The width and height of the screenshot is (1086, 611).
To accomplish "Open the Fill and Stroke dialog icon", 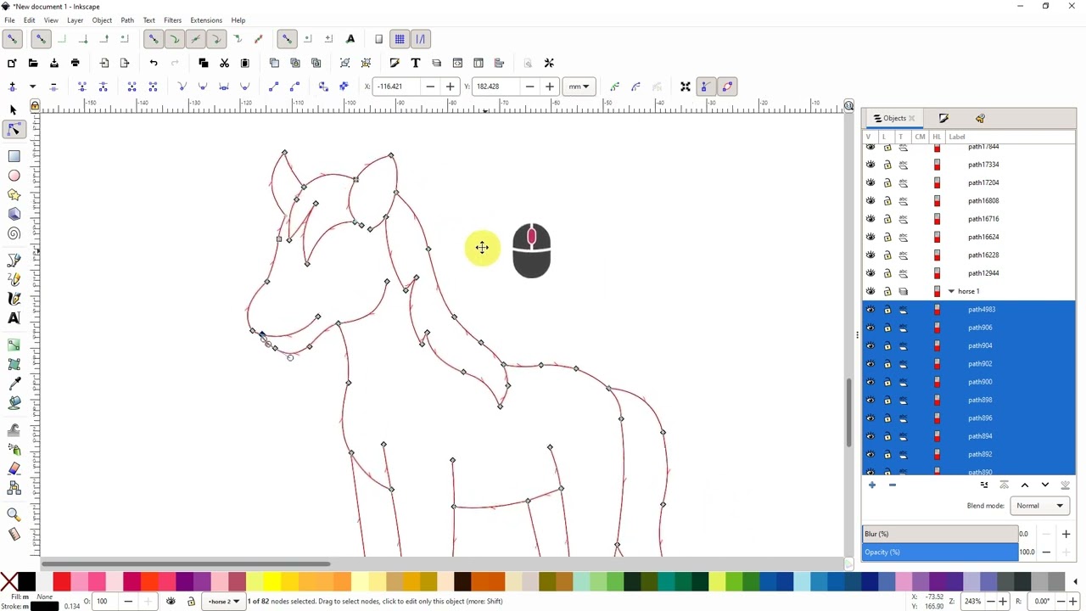I will (395, 63).
